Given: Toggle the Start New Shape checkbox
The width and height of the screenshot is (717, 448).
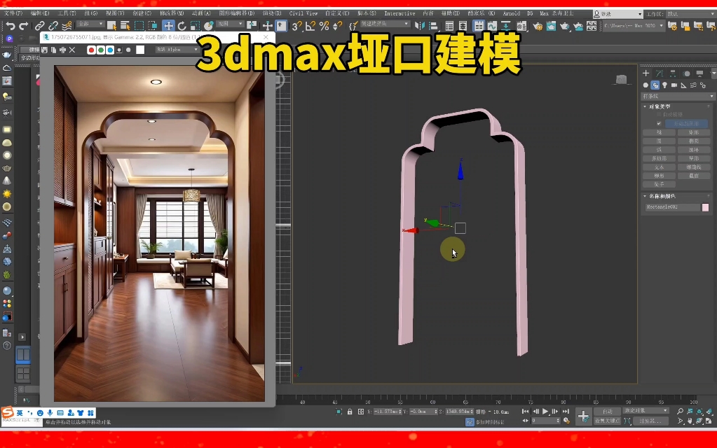Looking at the screenshot, I should pos(660,124).
